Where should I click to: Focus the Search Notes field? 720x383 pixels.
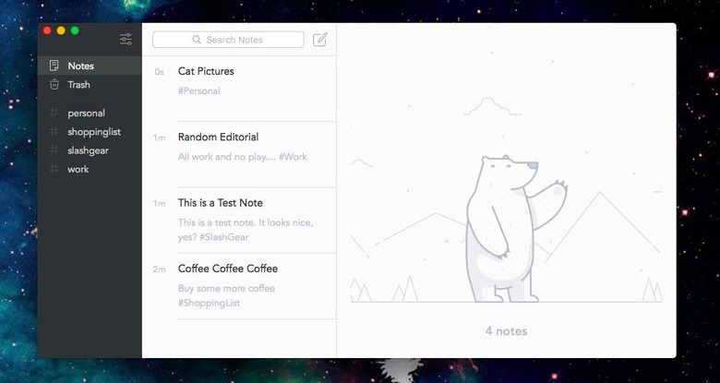[228, 40]
